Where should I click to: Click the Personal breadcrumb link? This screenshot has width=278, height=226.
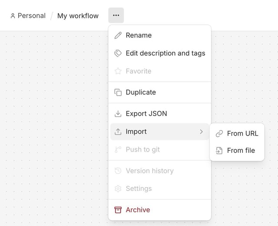point(32,16)
